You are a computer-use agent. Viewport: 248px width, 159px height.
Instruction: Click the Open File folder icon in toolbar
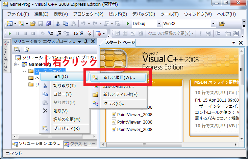pos(33,24)
